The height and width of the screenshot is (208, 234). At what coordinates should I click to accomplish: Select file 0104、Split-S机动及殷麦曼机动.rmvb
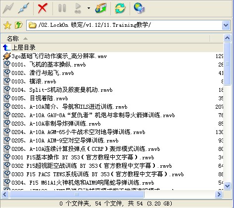pyautogui.click(x=62, y=90)
